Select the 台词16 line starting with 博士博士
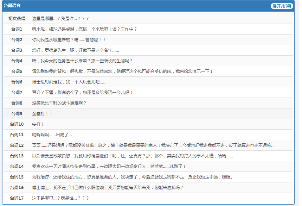 point(108,187)
